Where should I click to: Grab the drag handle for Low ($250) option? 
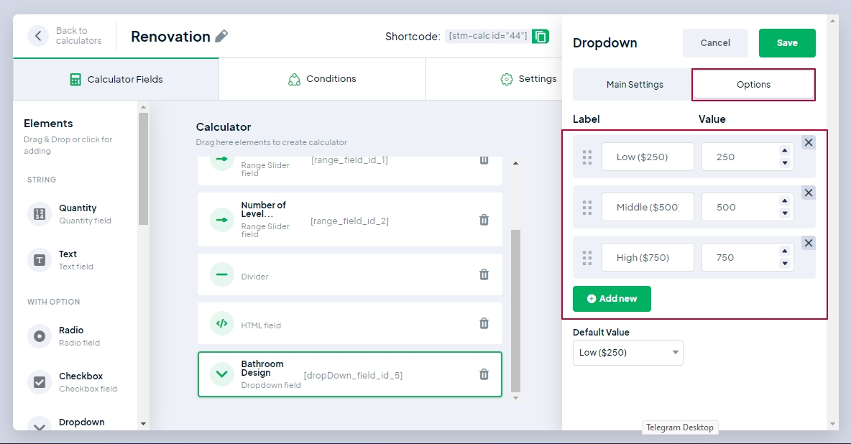pyautogui.click(x=587, y=157)
